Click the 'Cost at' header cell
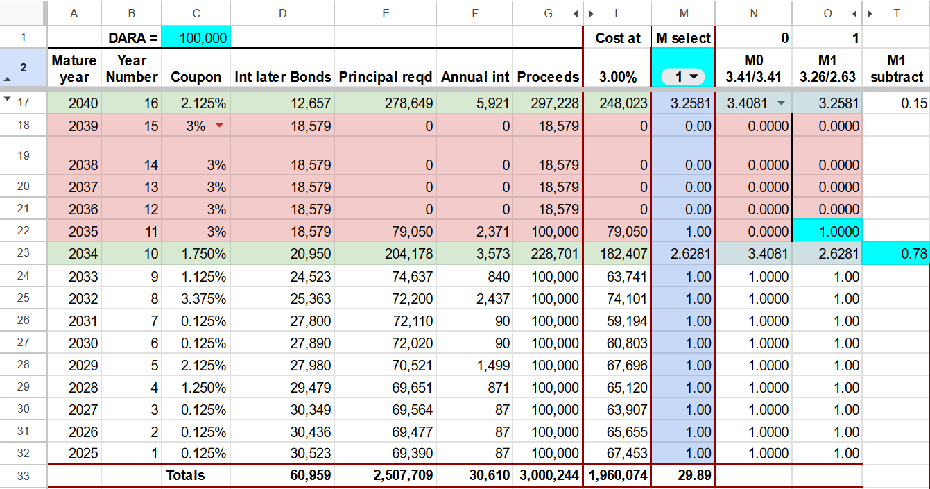Image resolution: width=930 pixels, height=489 pixels. click(617, 37)
